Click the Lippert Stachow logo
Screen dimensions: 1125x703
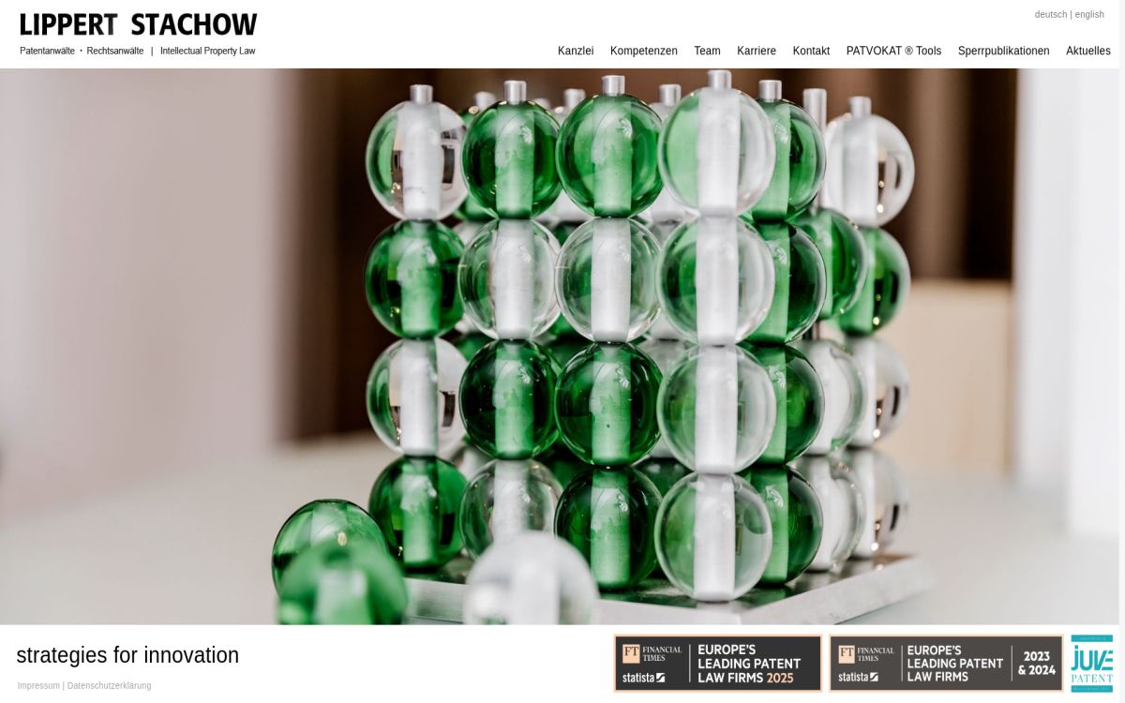click(x=138, y=34)
